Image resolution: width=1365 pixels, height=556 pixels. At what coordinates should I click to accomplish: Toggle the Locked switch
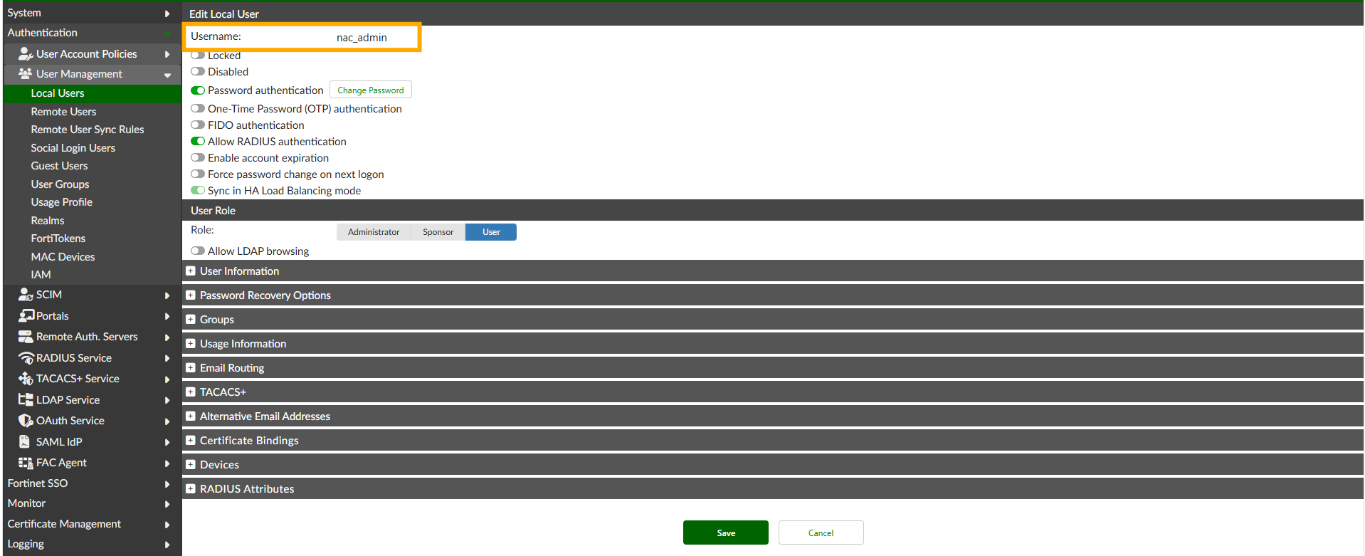198,56
